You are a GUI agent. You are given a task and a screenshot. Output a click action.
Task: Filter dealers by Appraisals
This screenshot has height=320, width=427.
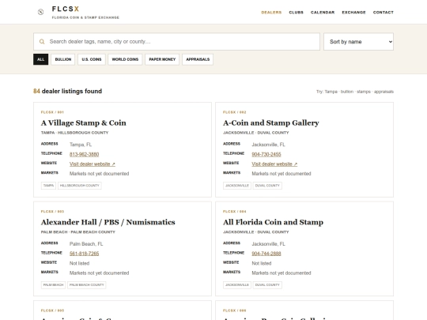point(198,59)
